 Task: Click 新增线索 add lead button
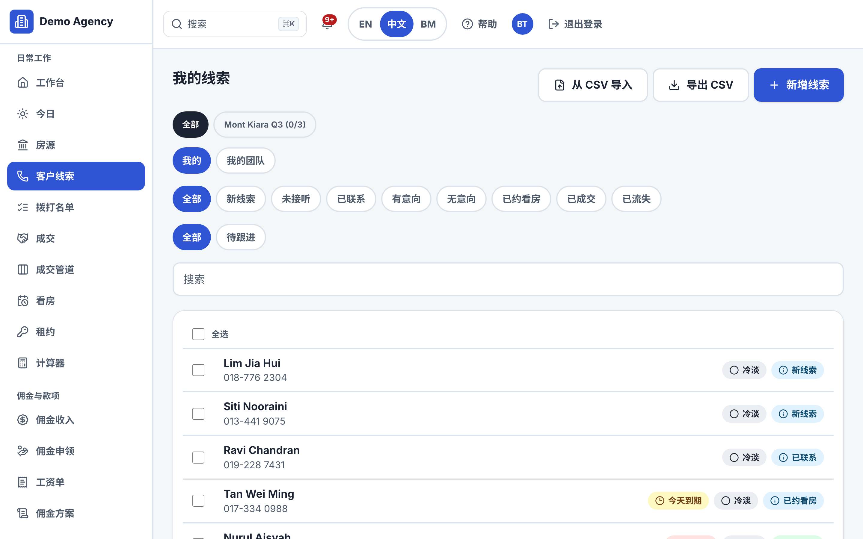tap(799, 85)
